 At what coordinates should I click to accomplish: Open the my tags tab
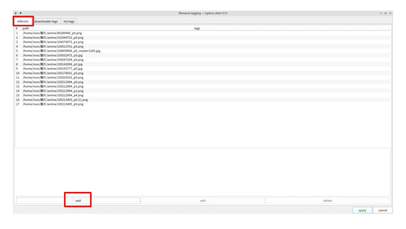click(69, 21)
